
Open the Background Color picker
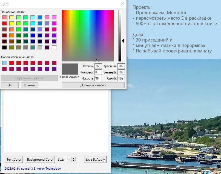[40, 160]
